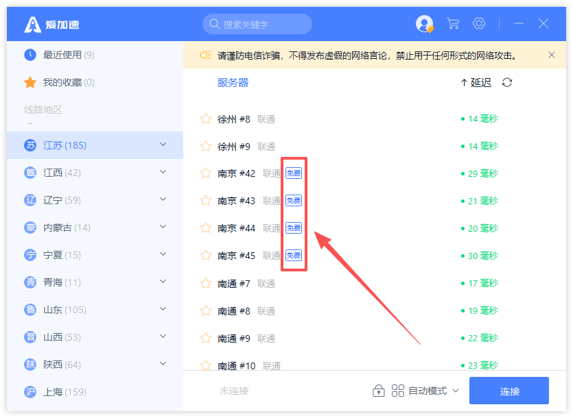Image resolution: width=573 pixels, height=418 pixels.
Task: Open settings via hexagon gear icon
Action: (x=479, y=24)
